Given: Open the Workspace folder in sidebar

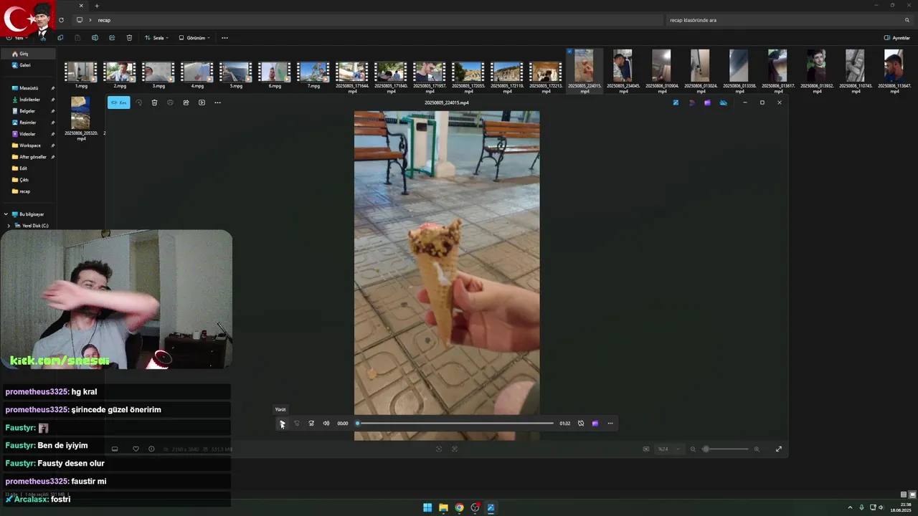Looking at the screenshot, I should (x=29, y=145).
